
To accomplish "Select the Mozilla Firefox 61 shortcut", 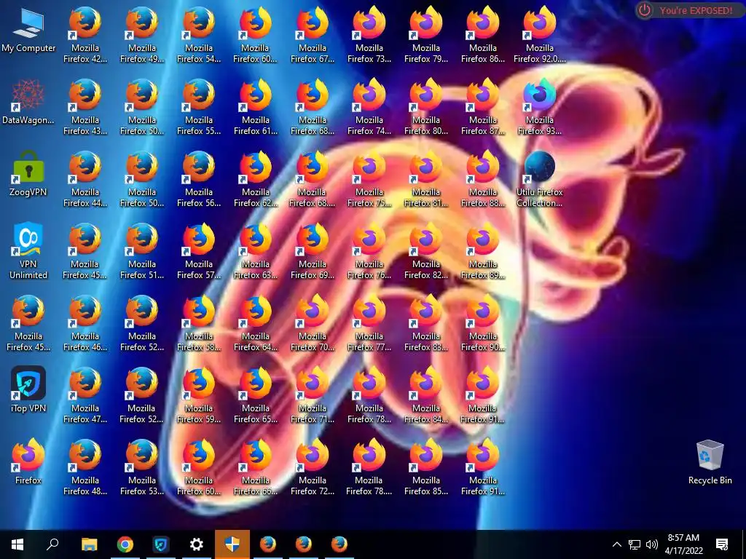I will point(256,107).
